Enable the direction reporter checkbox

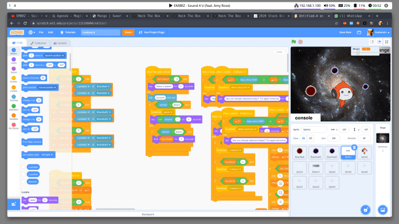(24, 182)
